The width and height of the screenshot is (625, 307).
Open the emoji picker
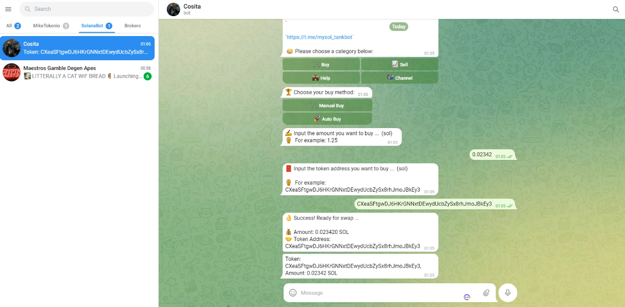click(x=293, y=293)
